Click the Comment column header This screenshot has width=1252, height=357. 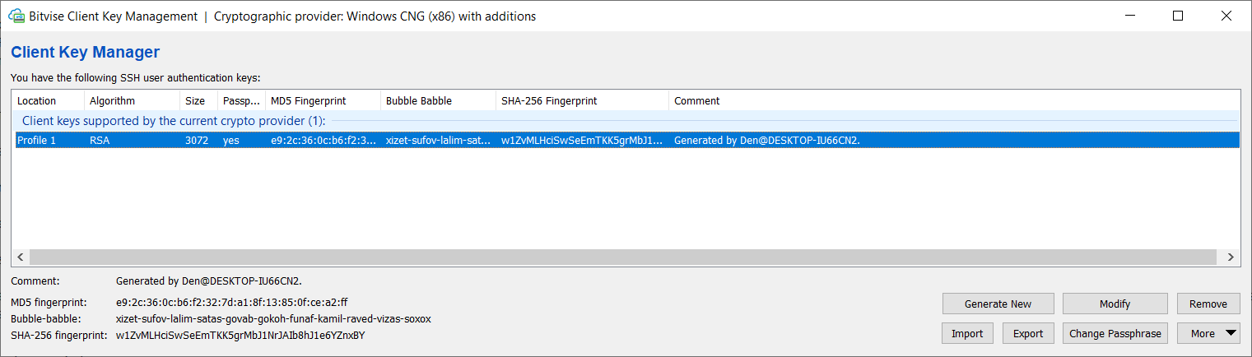pos(954,100)
